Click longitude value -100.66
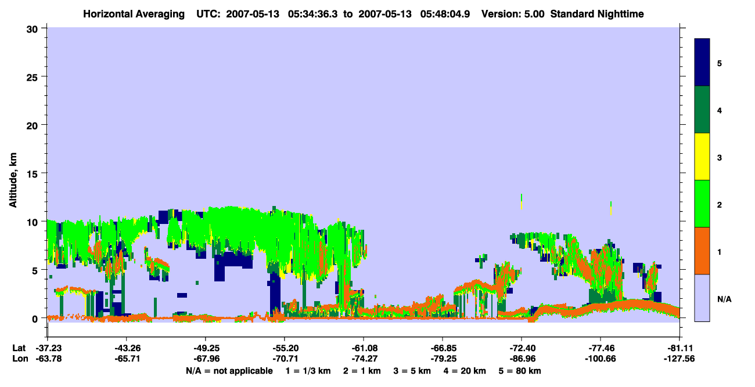Screen dimensions: 755x387 600,359
